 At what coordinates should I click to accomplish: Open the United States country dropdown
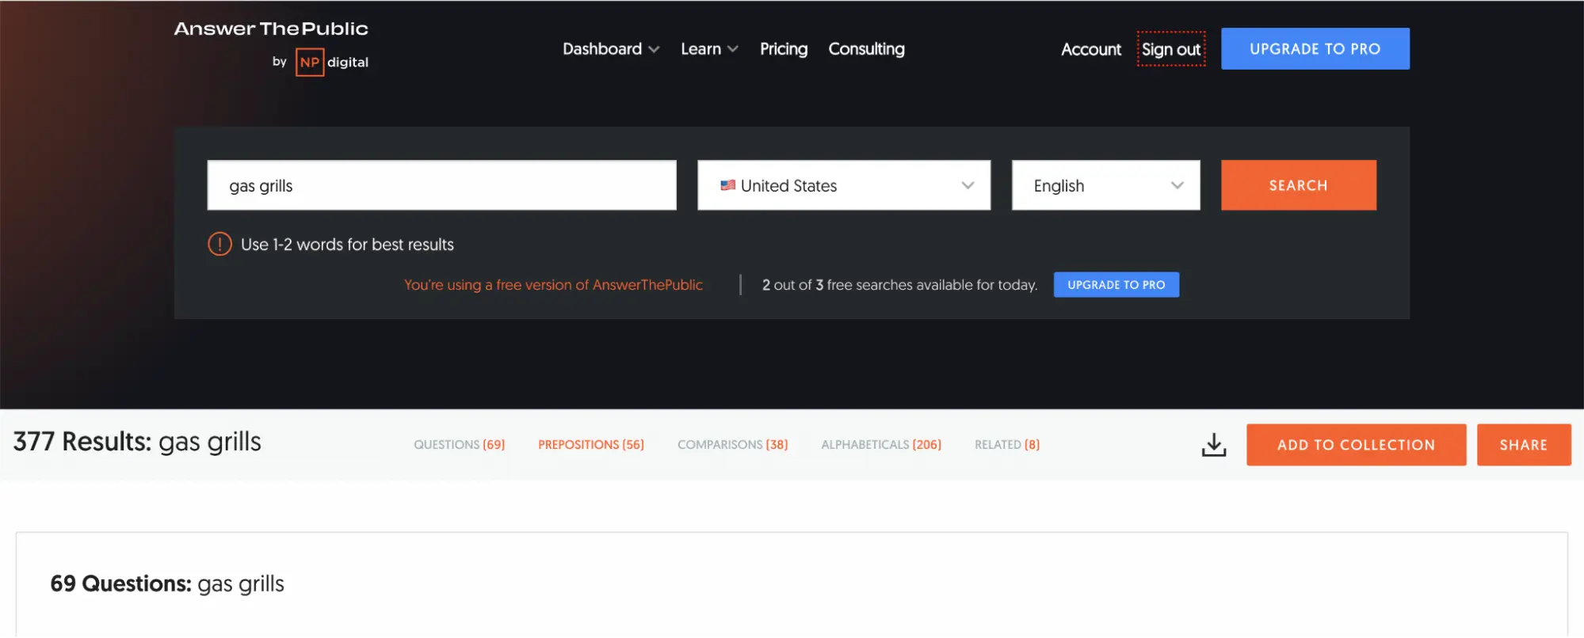click(x=844, y=185)
